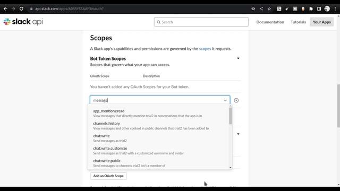
Task: Go to Your Apps
Action: click(x=321, y=22)
